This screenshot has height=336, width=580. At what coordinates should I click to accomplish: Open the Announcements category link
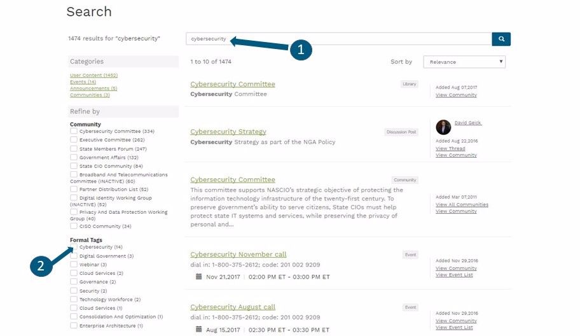tap(93, 88)
